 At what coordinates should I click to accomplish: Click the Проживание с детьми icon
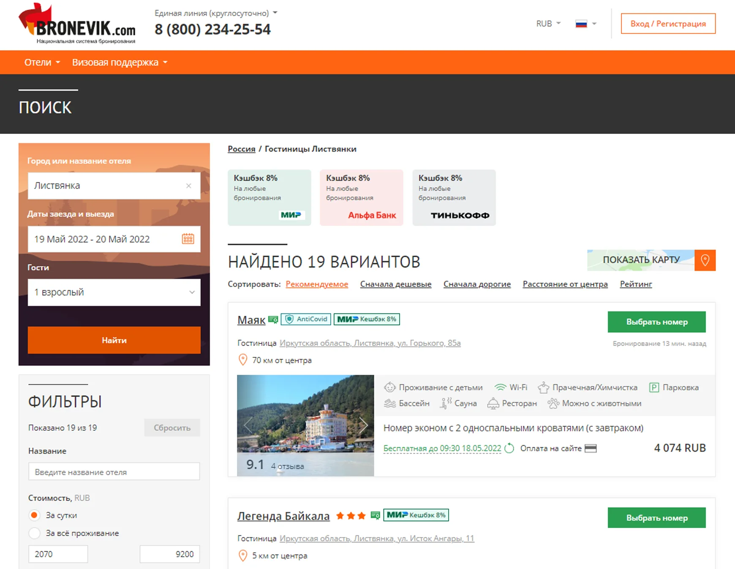coord(389,387)
